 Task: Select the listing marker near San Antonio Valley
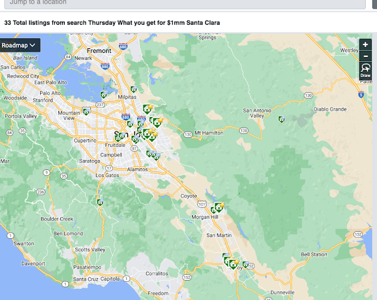pos(282,119)
